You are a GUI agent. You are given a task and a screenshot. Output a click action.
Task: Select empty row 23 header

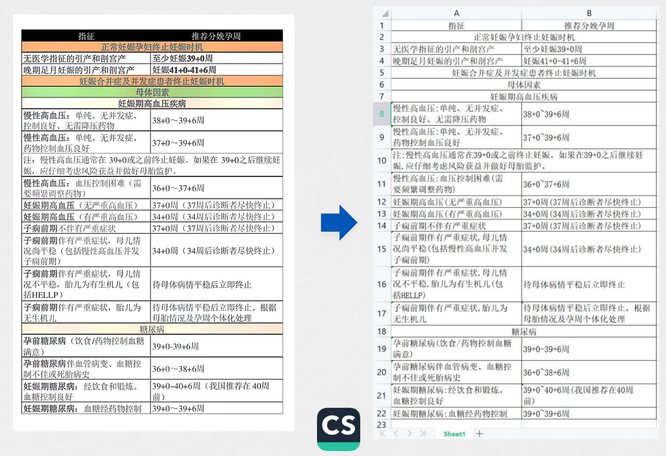pyautogui.click(x=382, y=424)
